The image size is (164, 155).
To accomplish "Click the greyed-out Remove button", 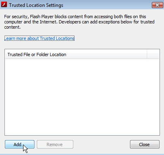I will [x=55, y=145].
